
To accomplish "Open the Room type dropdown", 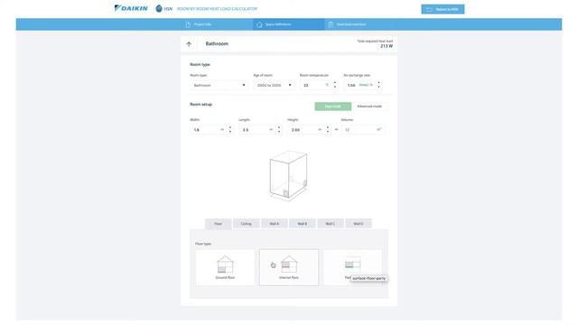I will click(x=219, y=85).
